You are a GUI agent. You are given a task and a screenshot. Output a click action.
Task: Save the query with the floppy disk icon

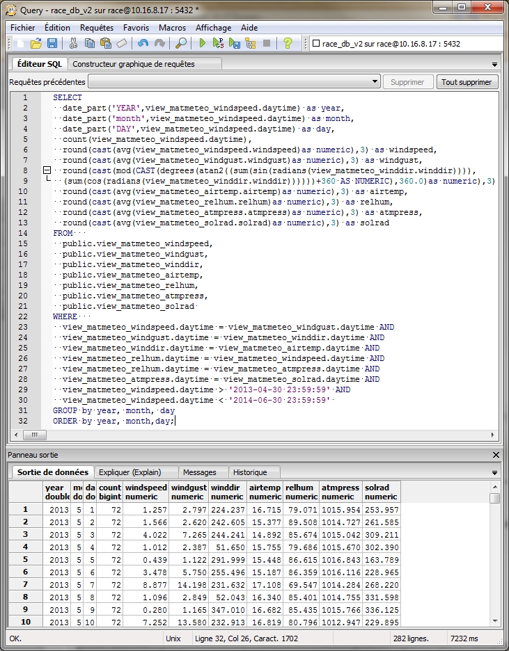52,43
